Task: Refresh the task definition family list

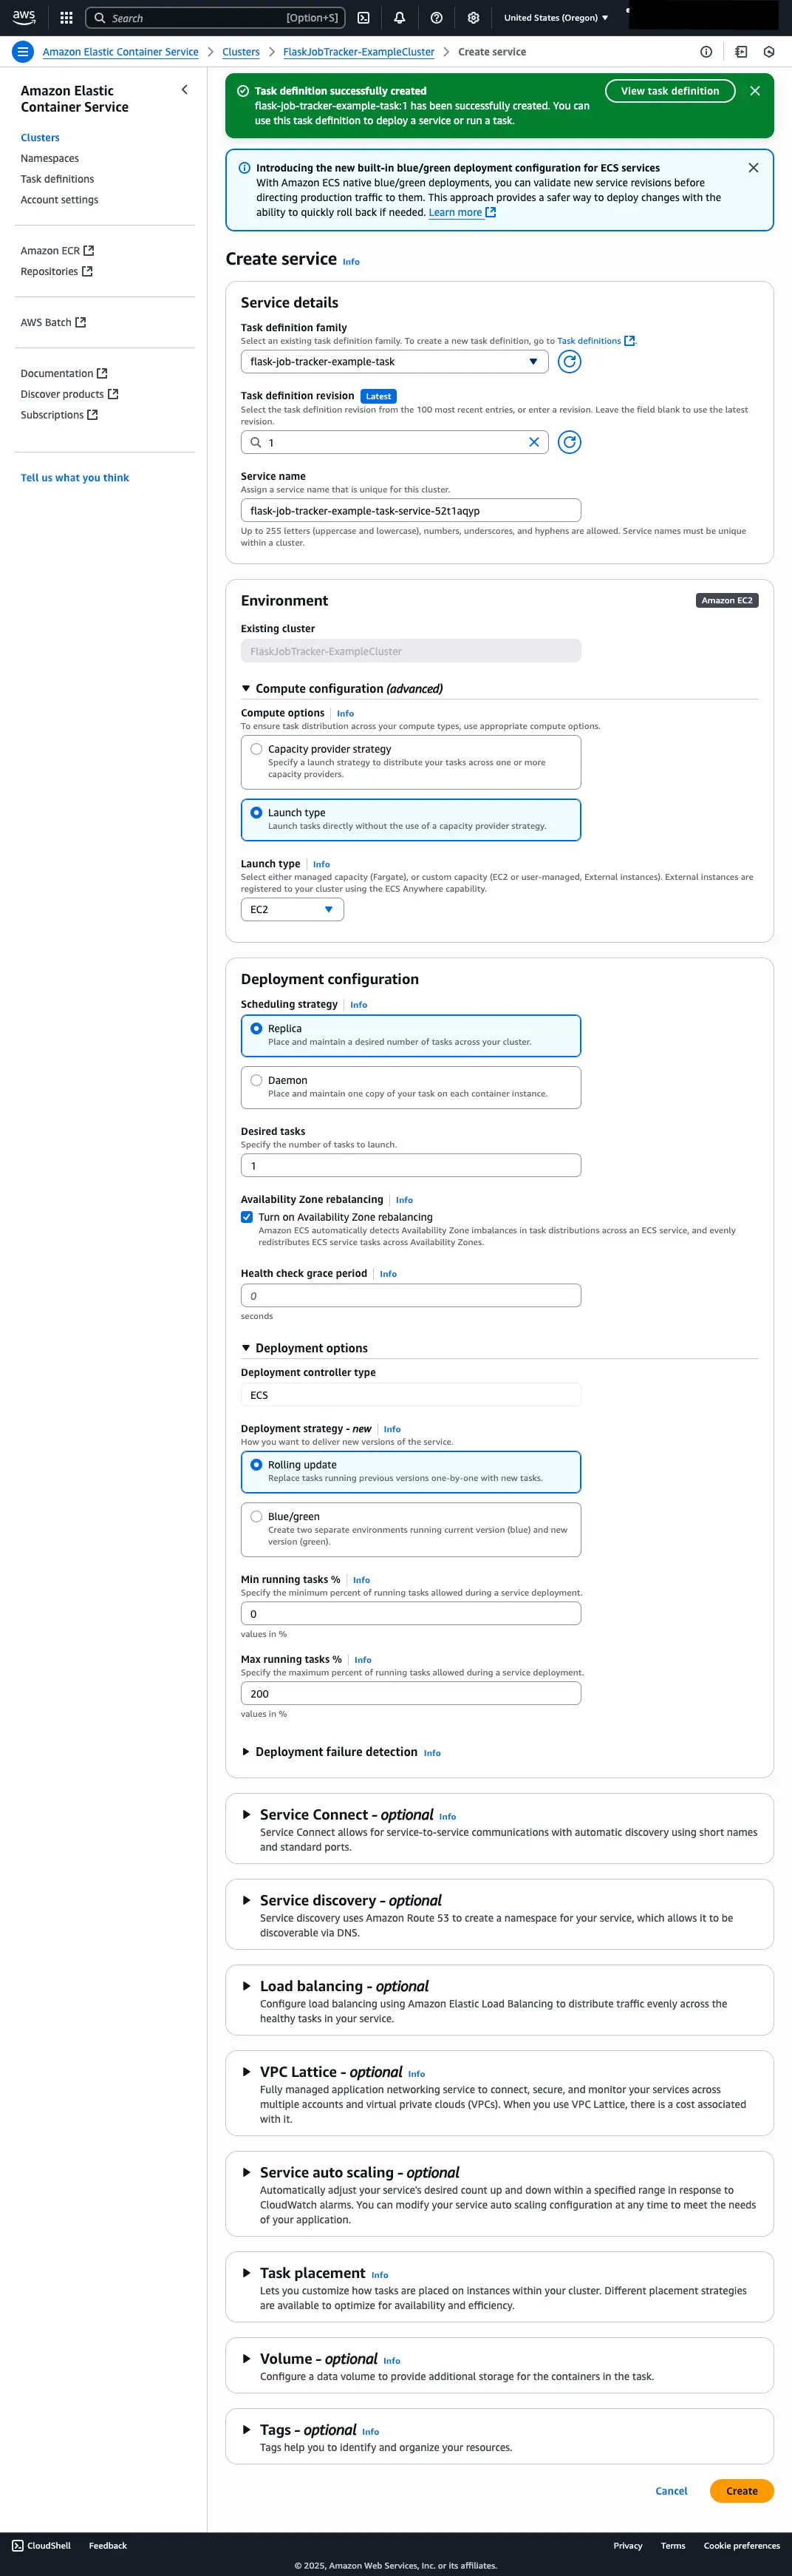Action: 570,362
